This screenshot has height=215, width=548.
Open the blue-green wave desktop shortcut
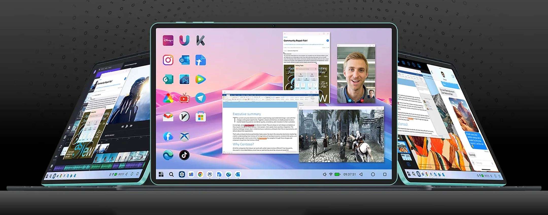coord(168,155)
